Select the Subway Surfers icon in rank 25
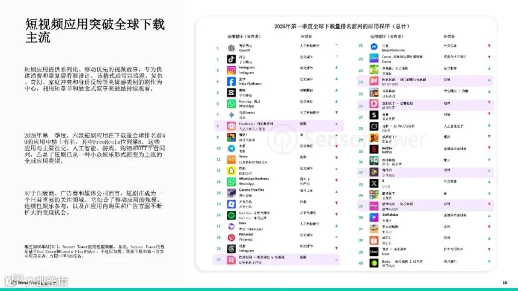The image size is (518, 291). (x=374, y=93)
